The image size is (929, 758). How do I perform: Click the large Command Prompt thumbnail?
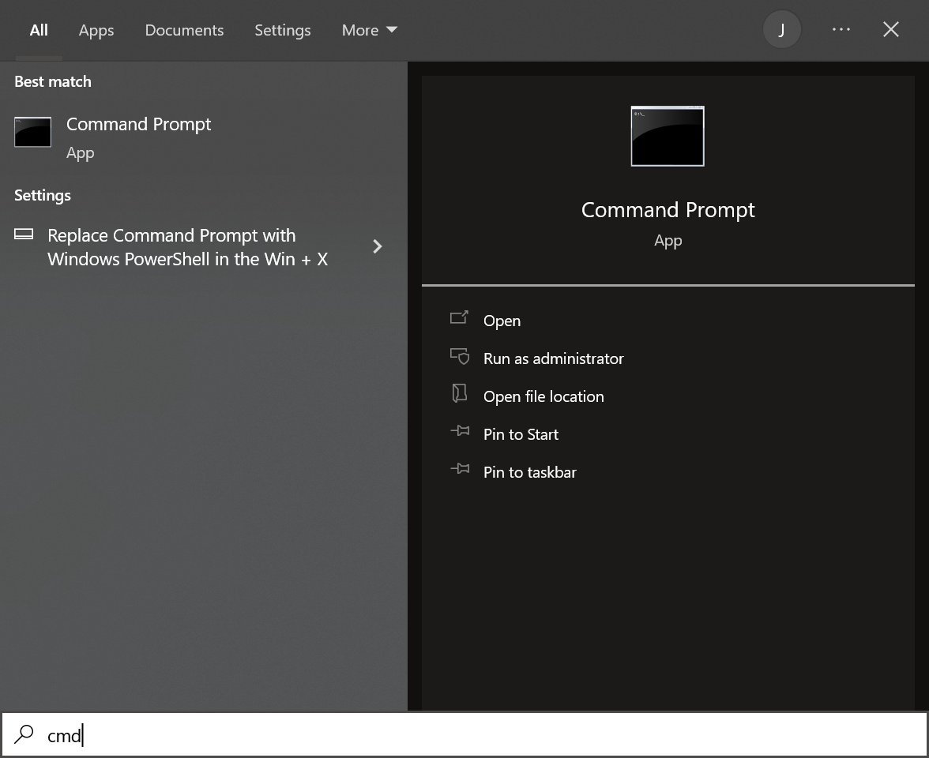coord(668,136)
